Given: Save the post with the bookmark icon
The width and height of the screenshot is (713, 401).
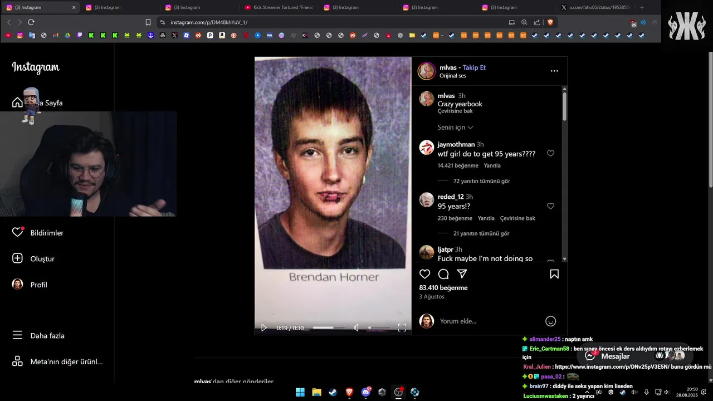Looking at the screenshot, I should coord(554,274).
